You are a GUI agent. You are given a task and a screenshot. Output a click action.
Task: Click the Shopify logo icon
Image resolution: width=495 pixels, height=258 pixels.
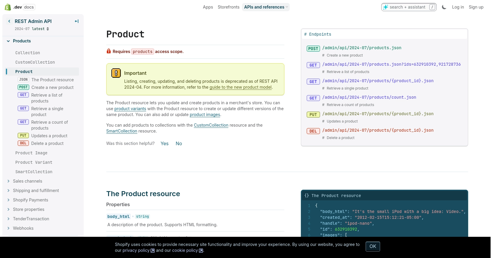pyautogui.click(x=8, y=7)
